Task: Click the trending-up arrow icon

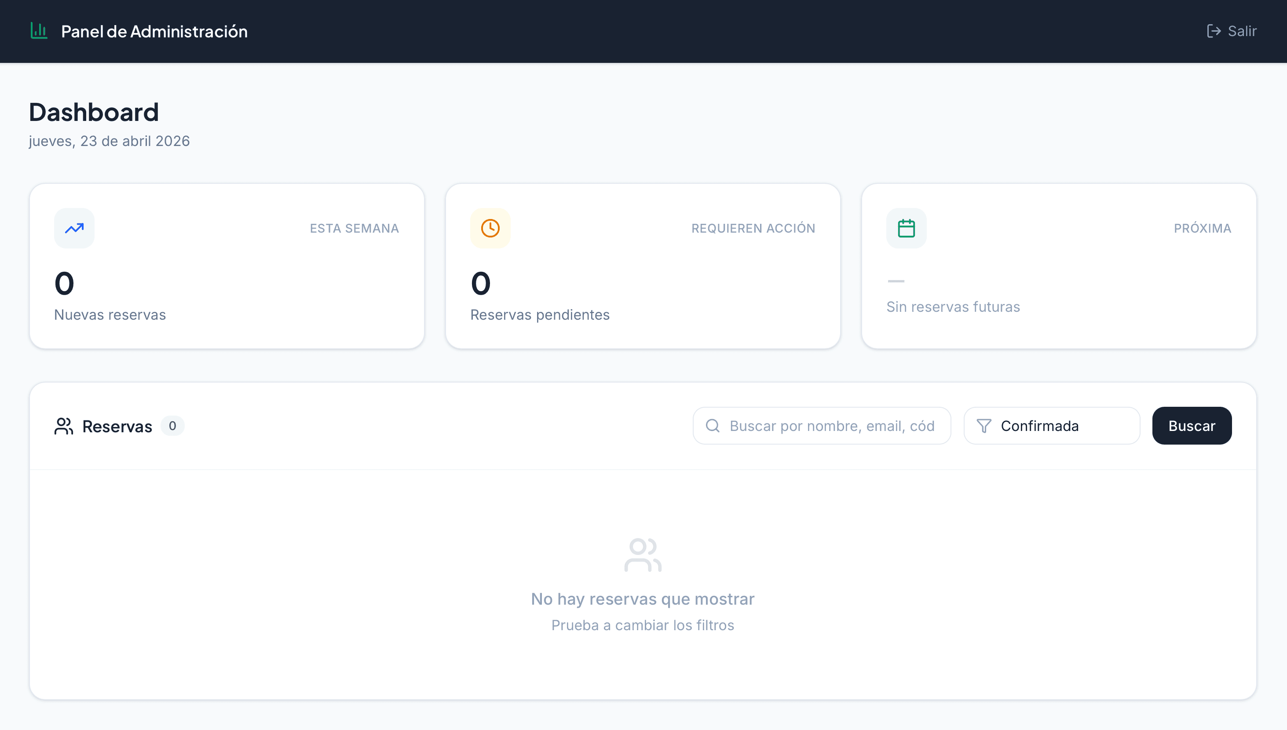Action: pyautogui.click(x=74, y=228)
